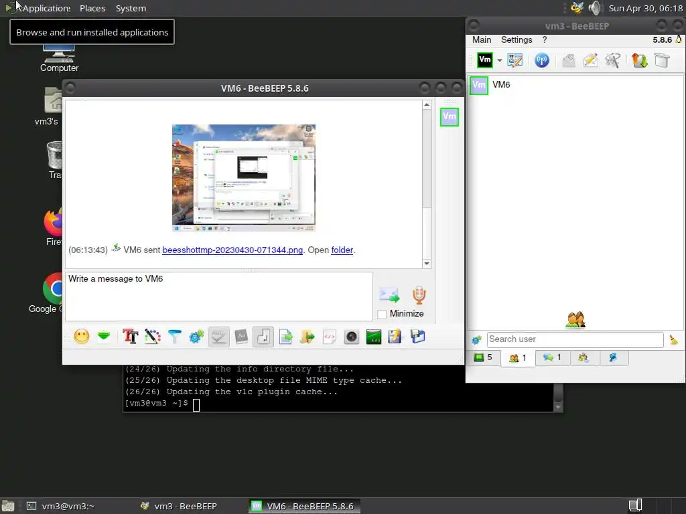Image resolution: width=686 pixels, height=514 pixels.
Task: Click the edit profile card icon
Action: (x=515, y=60)
